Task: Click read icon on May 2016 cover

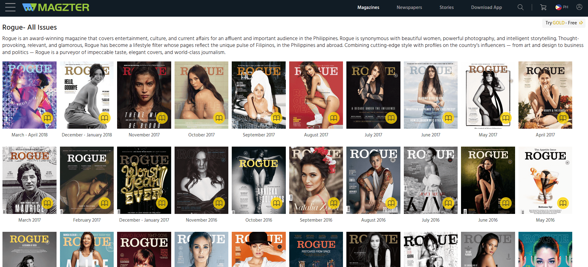Action: pos(563,203)
